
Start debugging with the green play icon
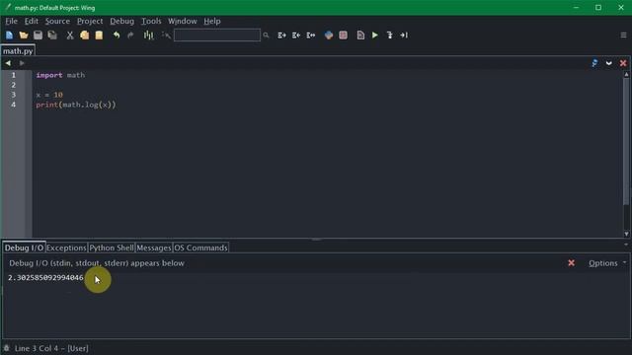point(375,35)
